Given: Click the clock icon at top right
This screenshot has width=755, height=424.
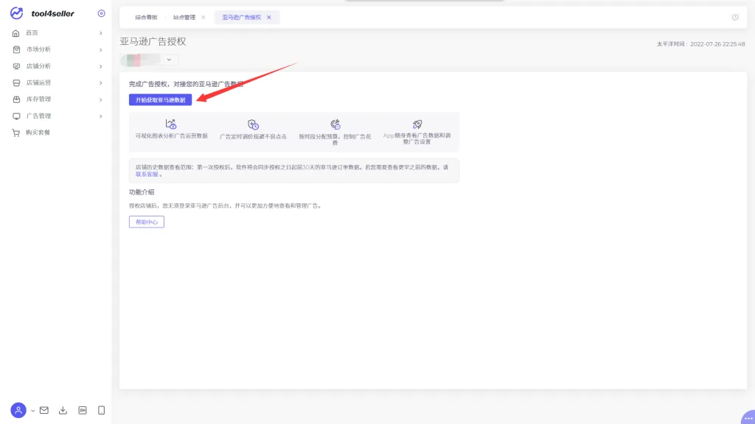Looking at the screenshot, I should tap(735, 18).
